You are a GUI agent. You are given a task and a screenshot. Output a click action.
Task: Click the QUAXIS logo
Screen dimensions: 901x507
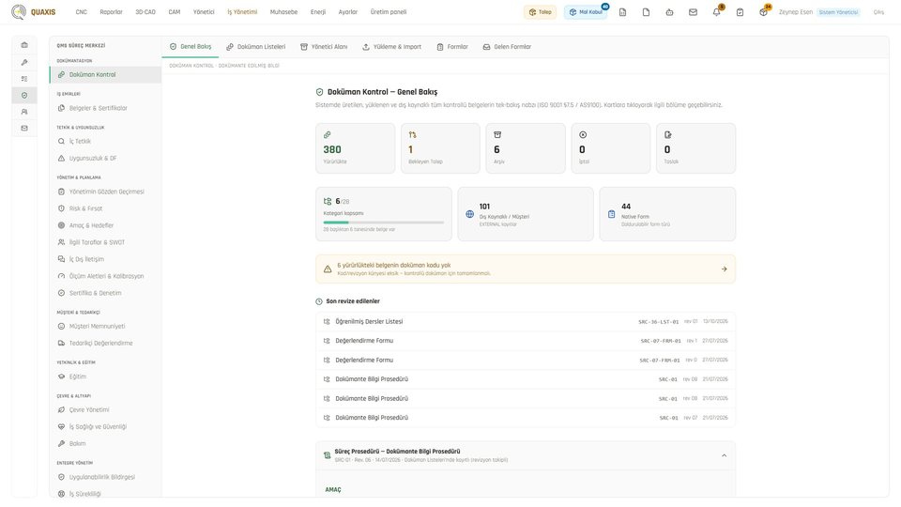34,11
